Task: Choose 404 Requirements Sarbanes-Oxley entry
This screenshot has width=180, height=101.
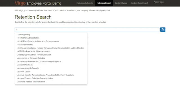Action: click(51, 48)
